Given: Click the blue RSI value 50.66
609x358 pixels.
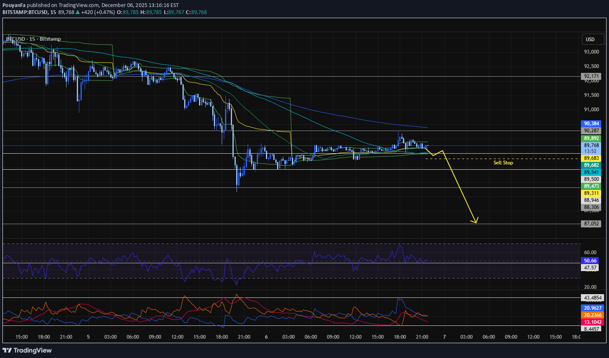Looking at the screenshot, I should 590,261.
